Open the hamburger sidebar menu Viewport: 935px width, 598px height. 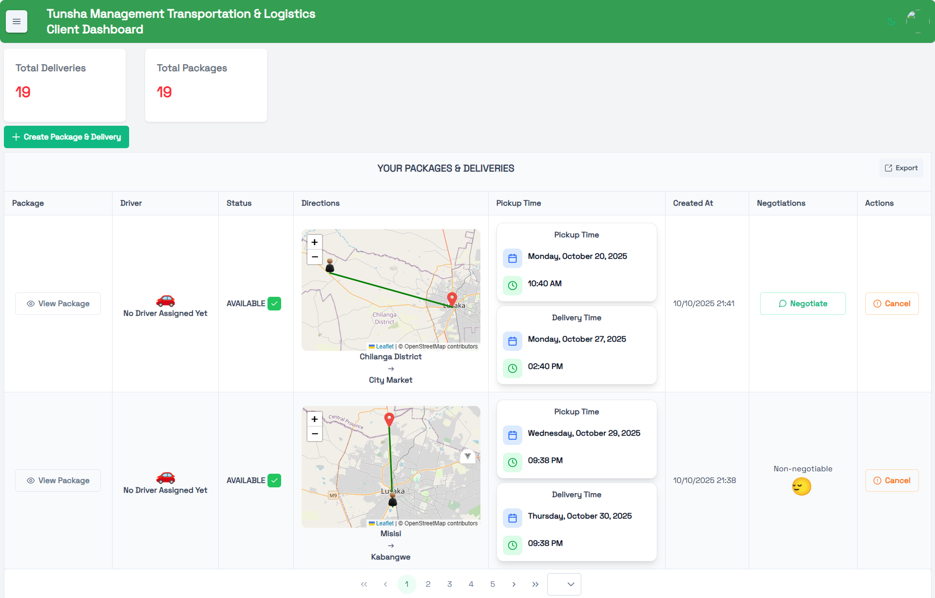[17, 21]
